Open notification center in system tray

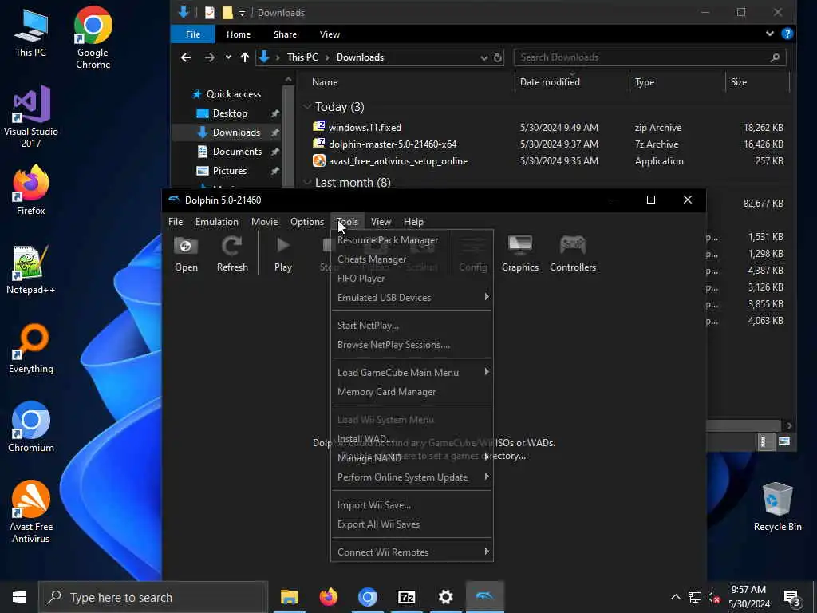point(792,598)
